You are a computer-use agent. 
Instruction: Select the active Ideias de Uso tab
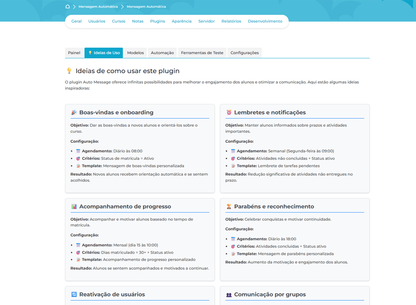tap(104, 53)
